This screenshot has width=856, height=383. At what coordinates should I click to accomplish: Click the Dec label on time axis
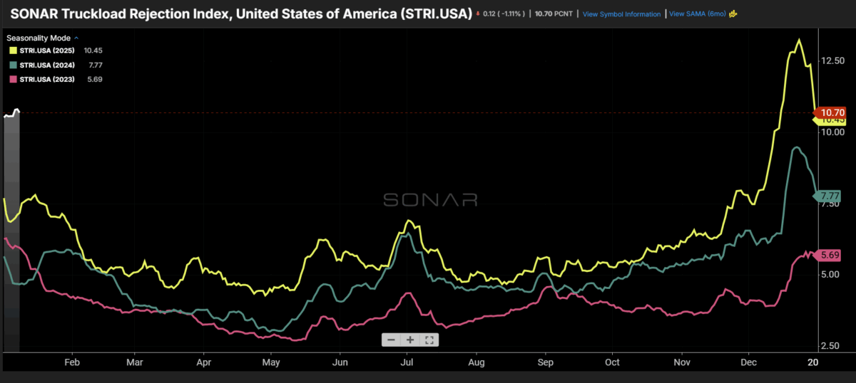(x=749, y=362)
